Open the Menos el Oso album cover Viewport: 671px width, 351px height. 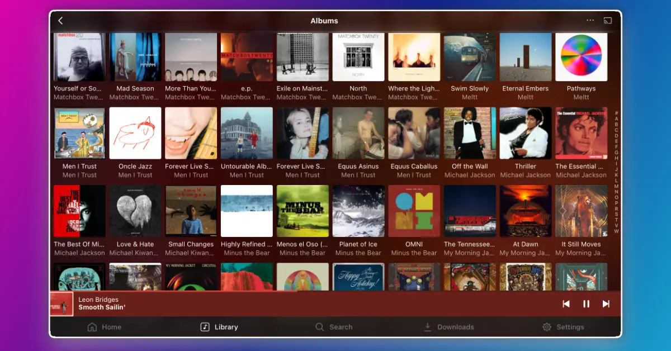click(x=303, y=211)
